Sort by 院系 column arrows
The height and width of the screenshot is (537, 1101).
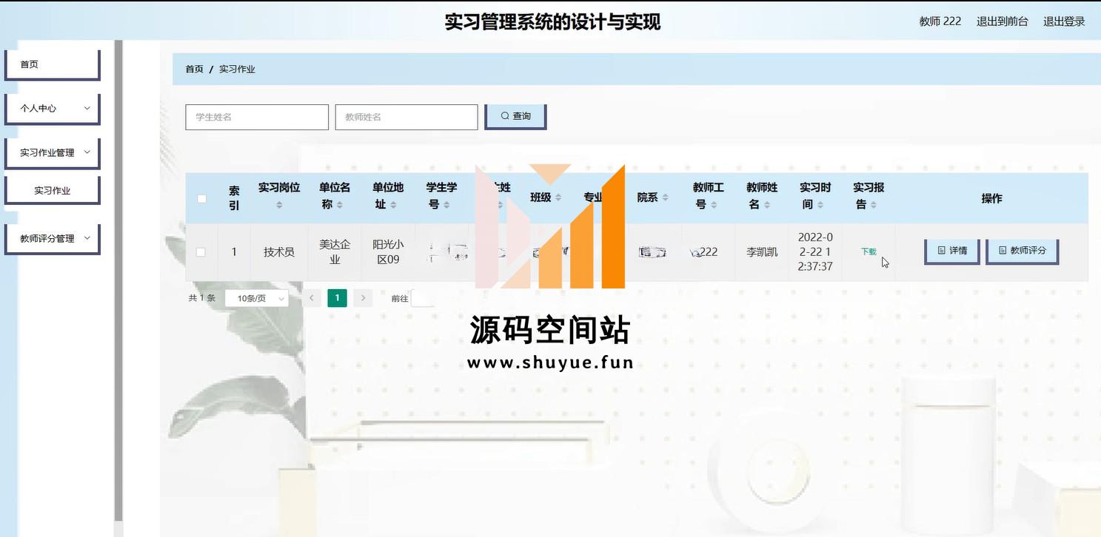(666, 197)
